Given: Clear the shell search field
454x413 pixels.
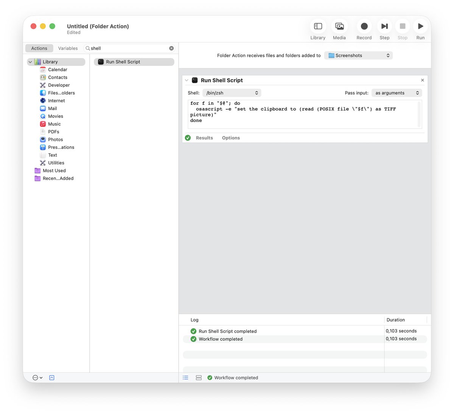Looking at the screenshot, I should click(x=171, y=48).
